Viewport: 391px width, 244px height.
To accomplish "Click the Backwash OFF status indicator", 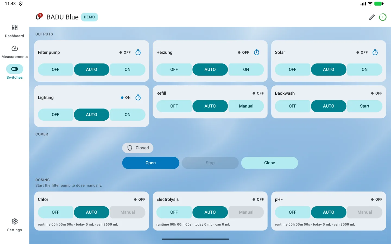I will (x=377, y=93).
